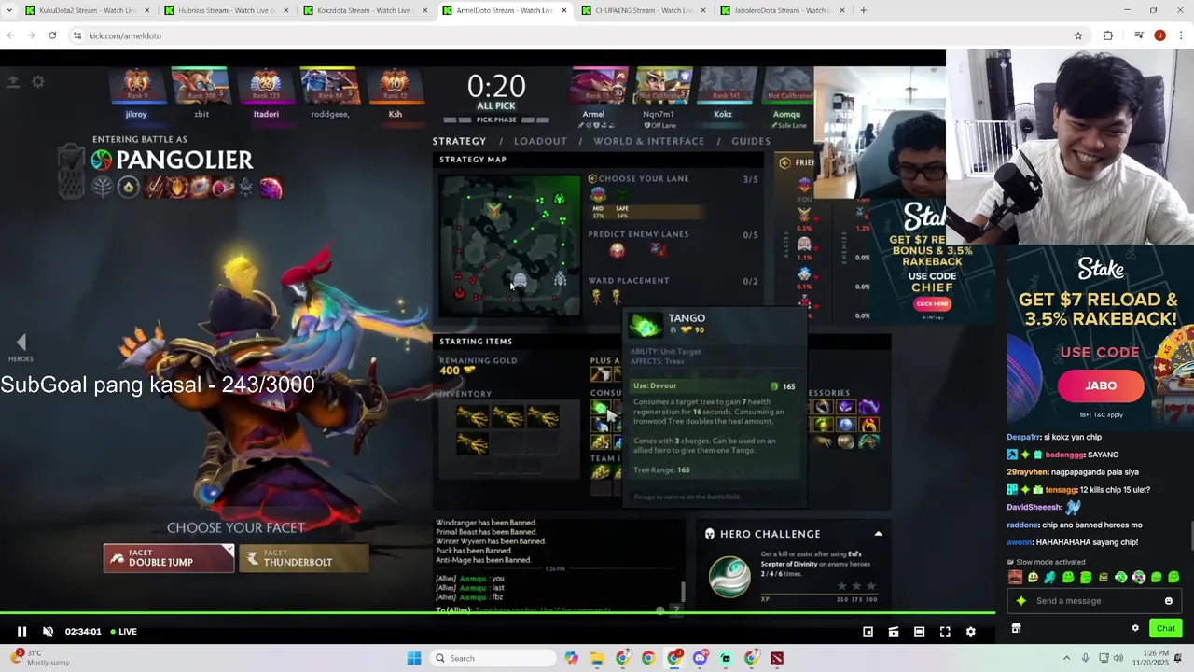Select the STRATEGY tab in game

tap(459, 141)
